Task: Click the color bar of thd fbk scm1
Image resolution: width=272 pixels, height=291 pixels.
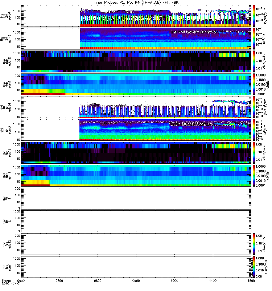Action: pyautogui.click(x=254, y=176)
